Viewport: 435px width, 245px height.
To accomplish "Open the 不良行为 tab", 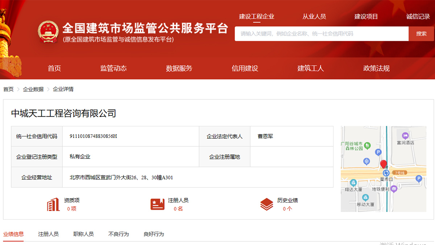I will pyautogui.click(x=119, y=234).
